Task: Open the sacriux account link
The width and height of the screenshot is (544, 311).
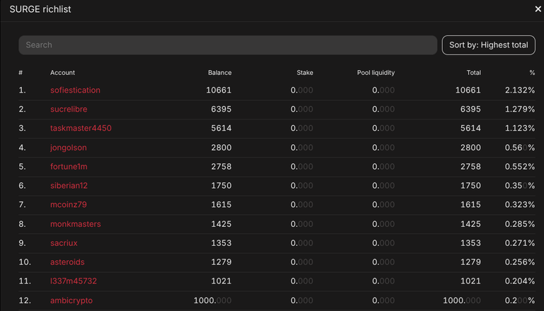Action: (x=64, y=243)
